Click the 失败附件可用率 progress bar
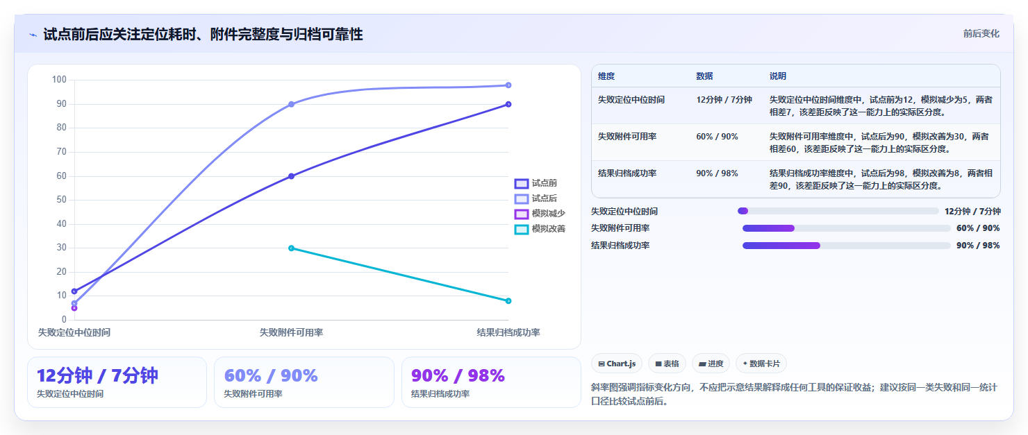 tap(847, 228)
